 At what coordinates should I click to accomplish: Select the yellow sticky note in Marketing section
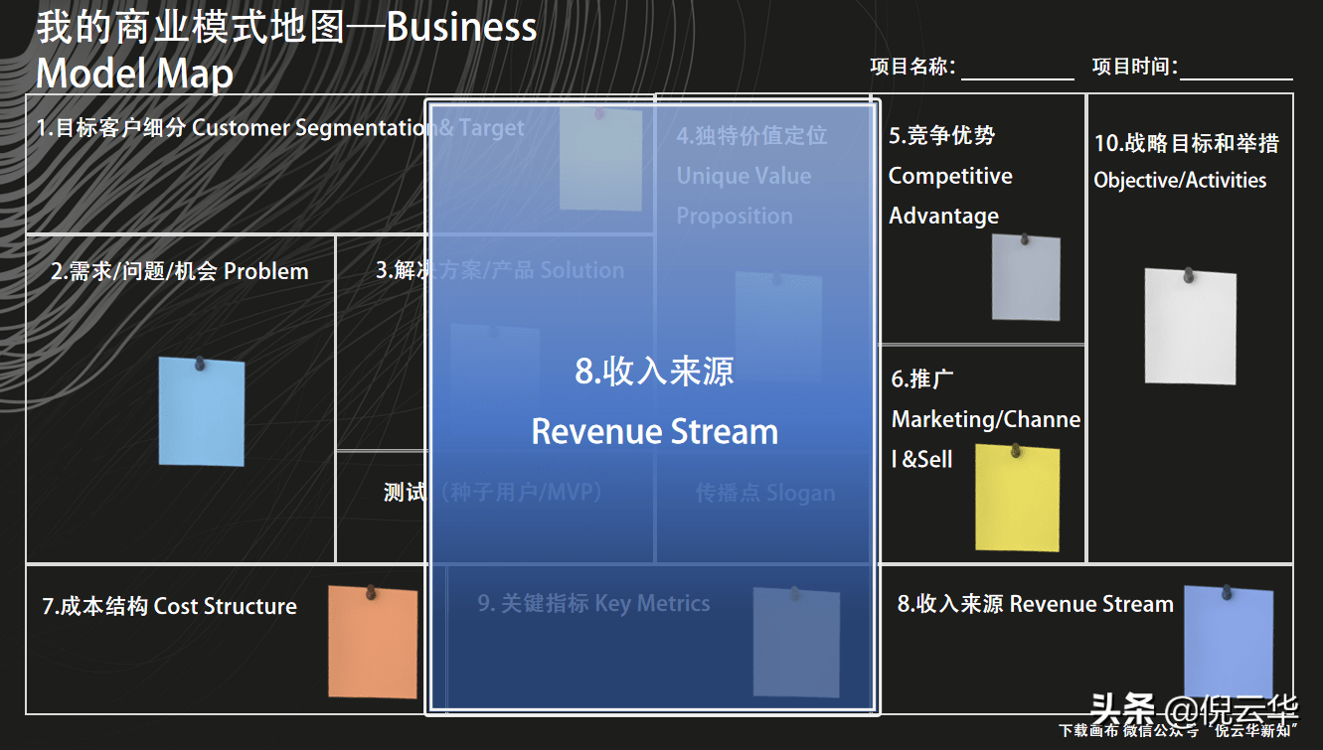pyautogui.click(x=1017, y=498)
